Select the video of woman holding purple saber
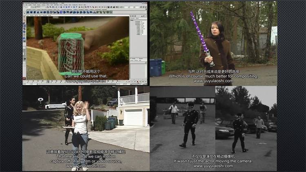Screen dimensions: 306x172 click(213, 44)
